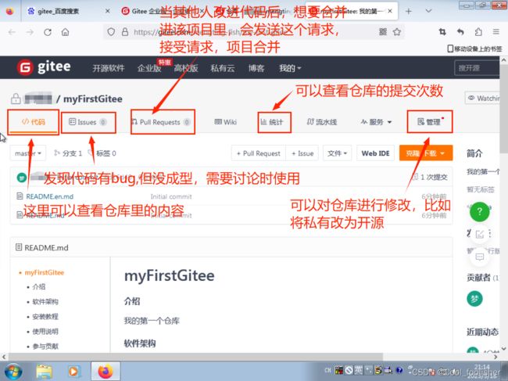508x381 pixels.
Task: Expand the 我的 dropdown menu
Action: click(290, 68)
